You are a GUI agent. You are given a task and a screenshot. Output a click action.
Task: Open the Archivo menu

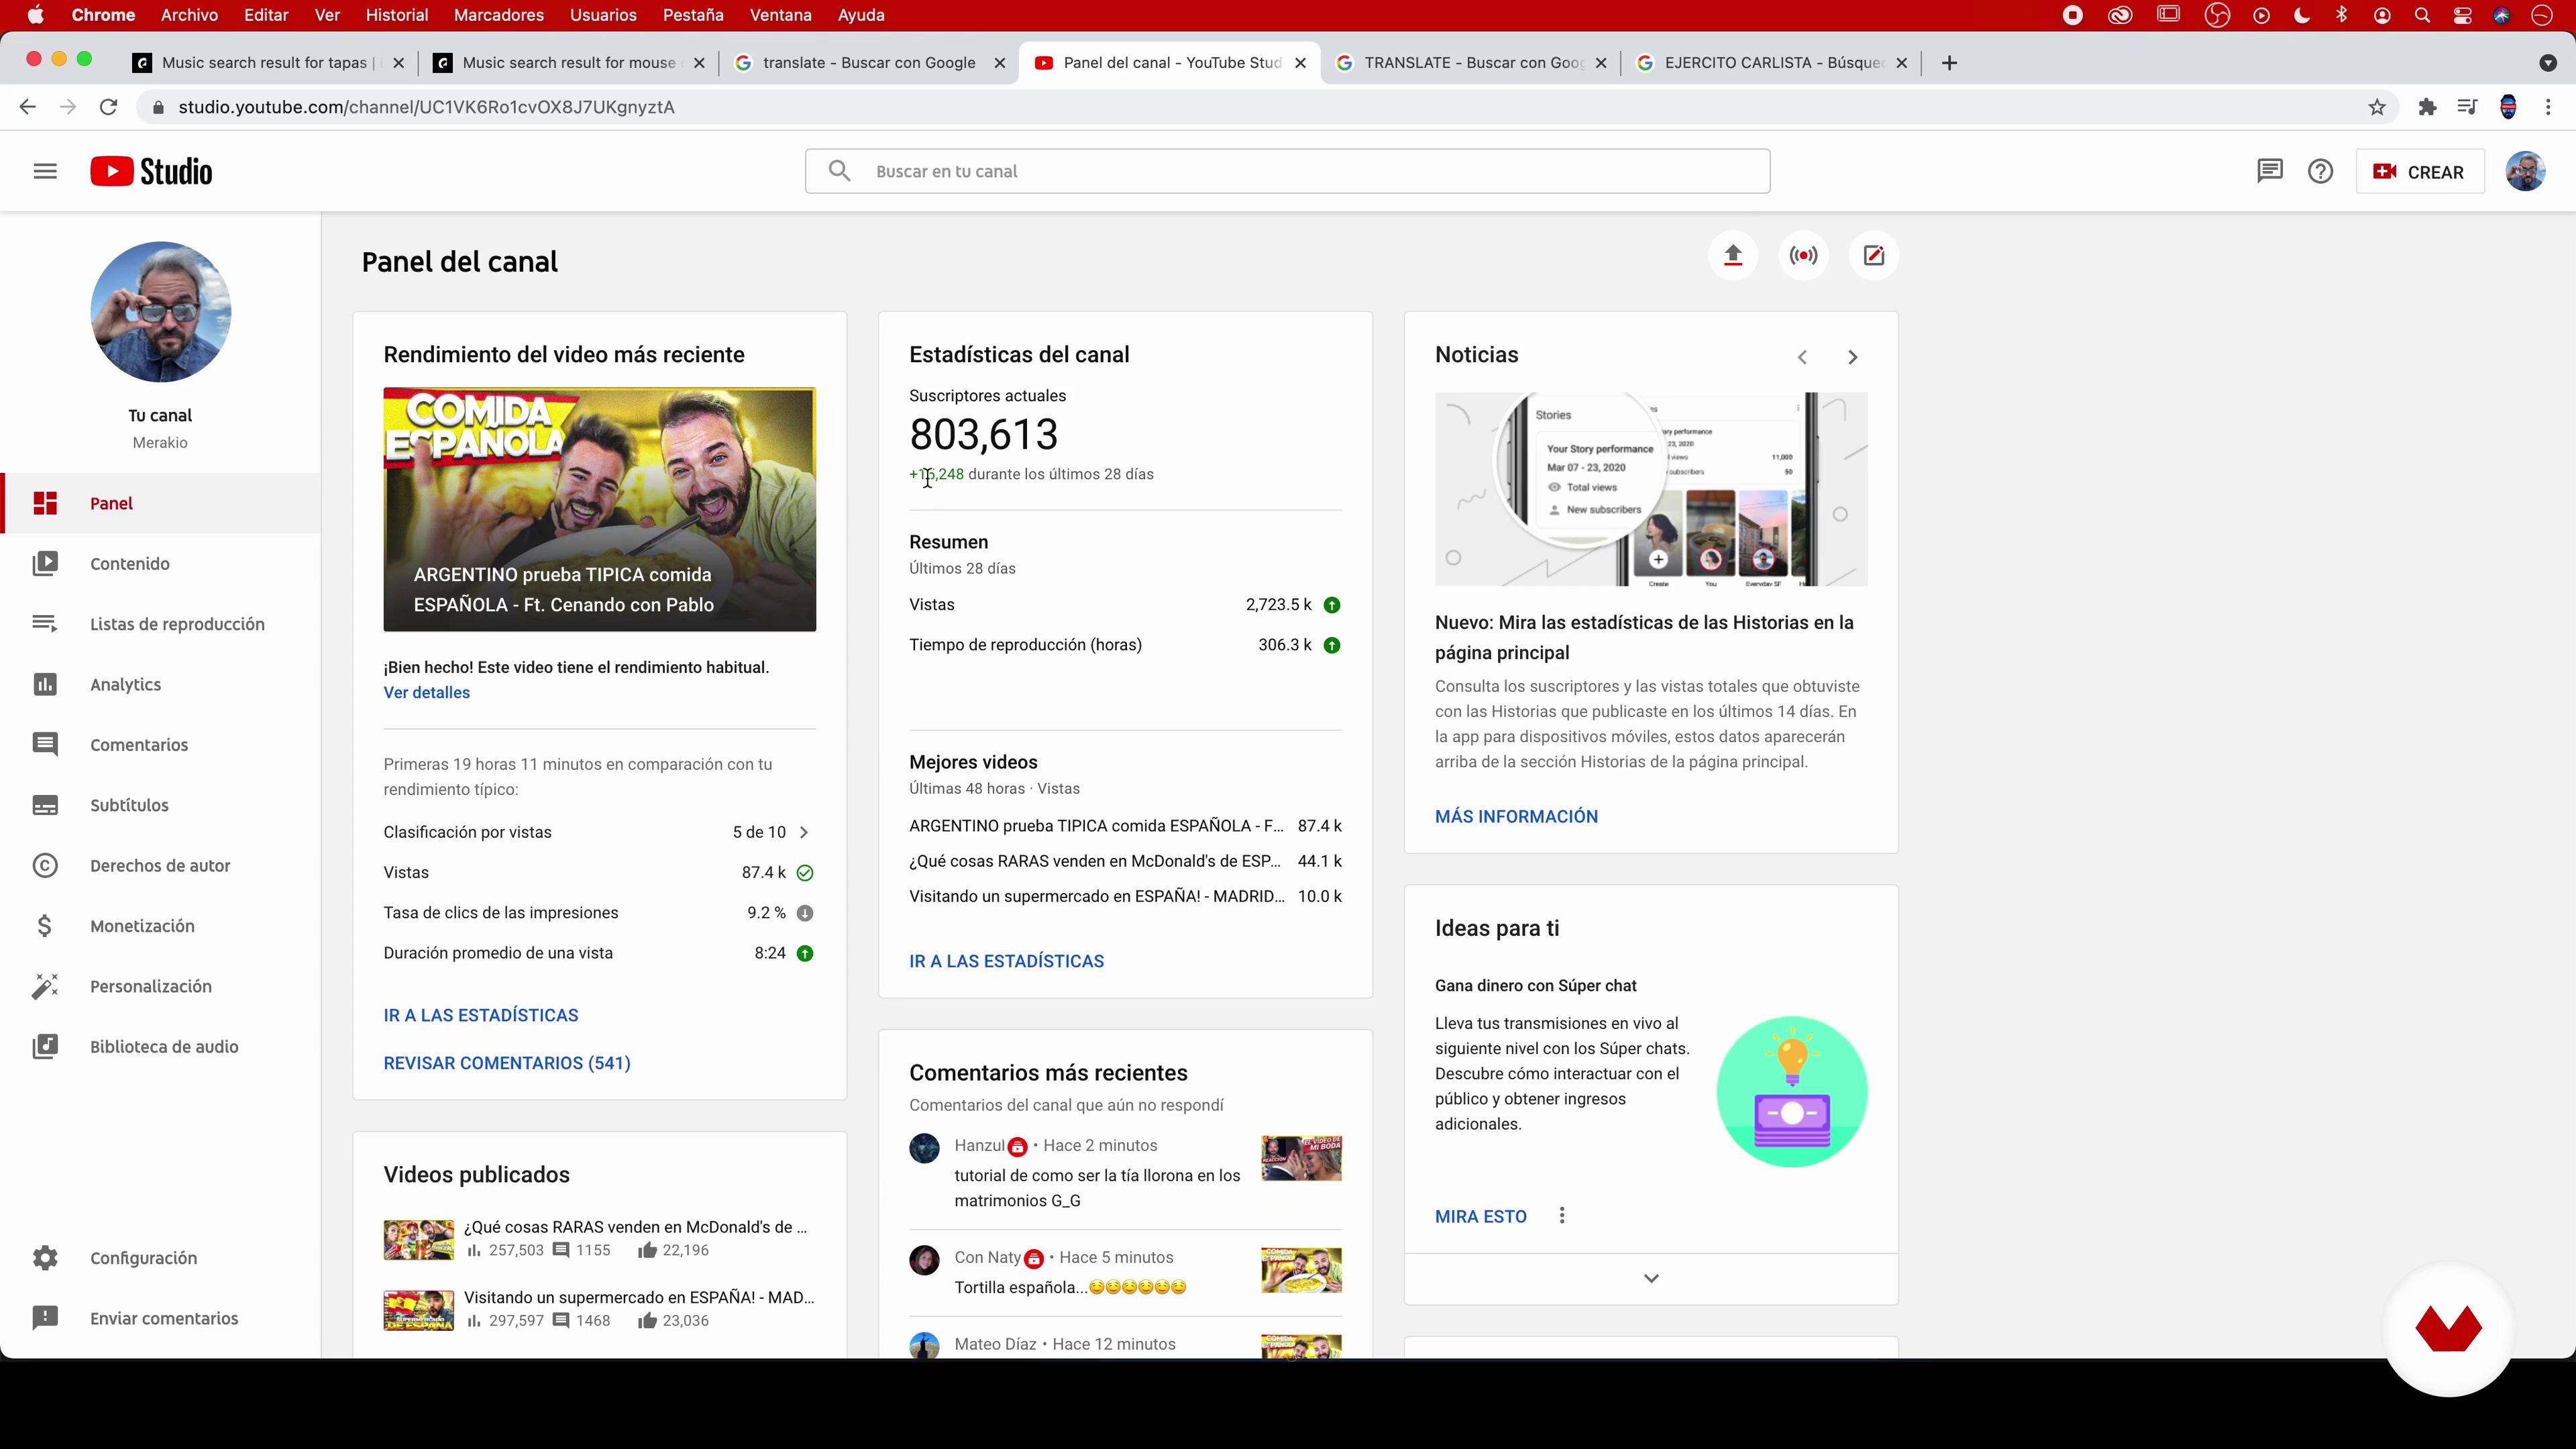click(189, 15)
